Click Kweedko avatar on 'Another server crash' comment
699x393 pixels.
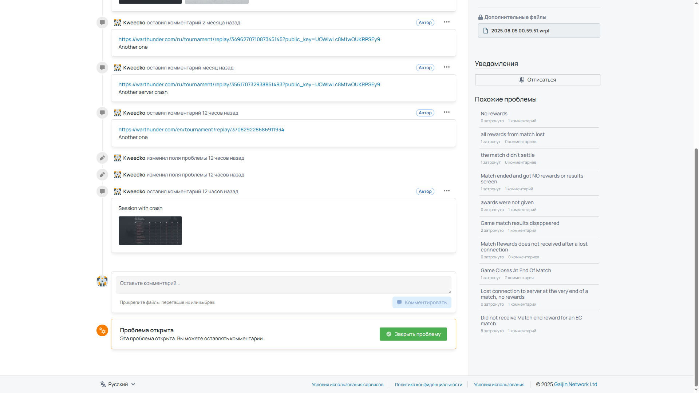117,68
